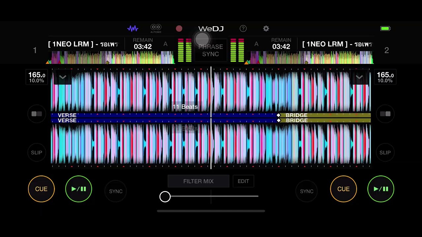Expand the deck 1 chevron menu
Image resolution: width=422 pixels, height=237 pixels.
coord(63,77)
